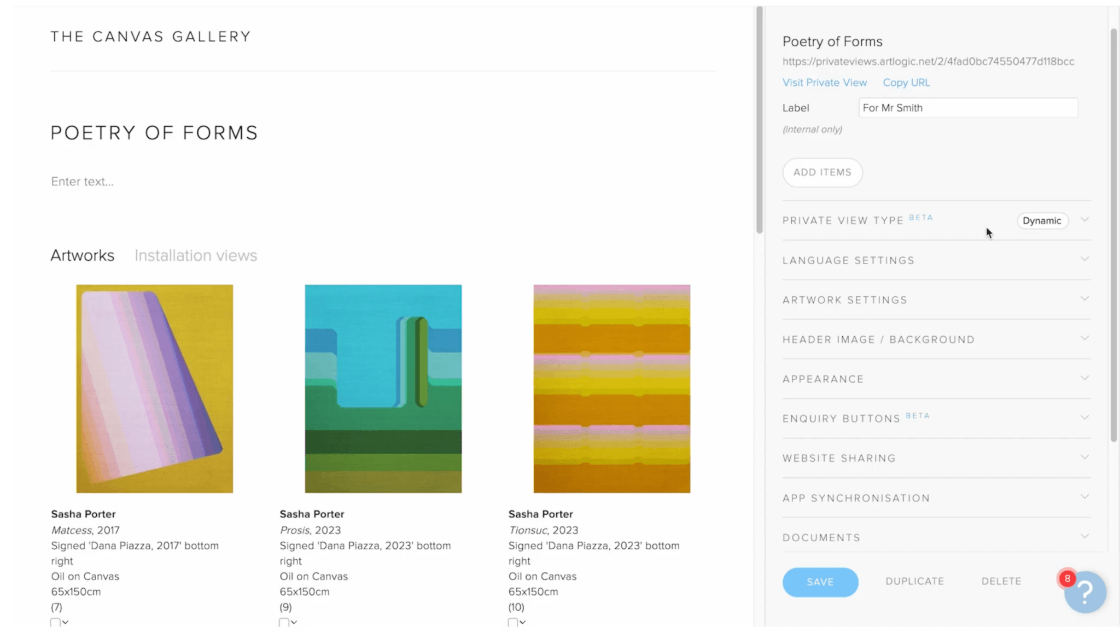This screenshot has height=633, width=1120.
Task: Open the yellow and purple Matcess thumbnail
Action: pos(154,389)
